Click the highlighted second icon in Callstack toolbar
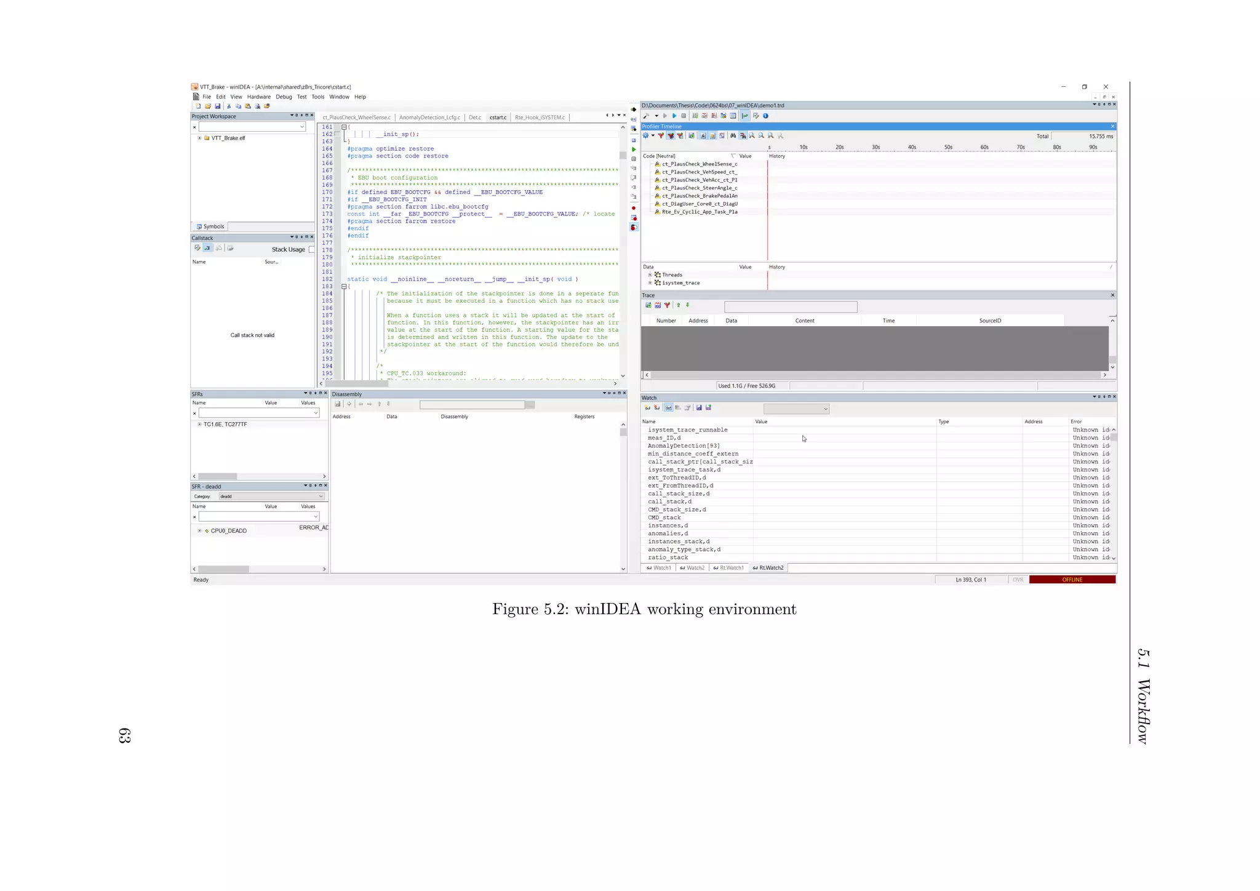 (207, 248)
